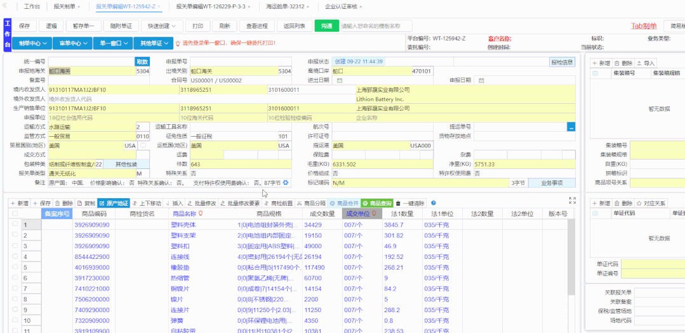Image resolution: width=685 pixels, height=333 pixels.
Task: Collapse sidebar with the double chevron icon
Action: click(5, 6)
